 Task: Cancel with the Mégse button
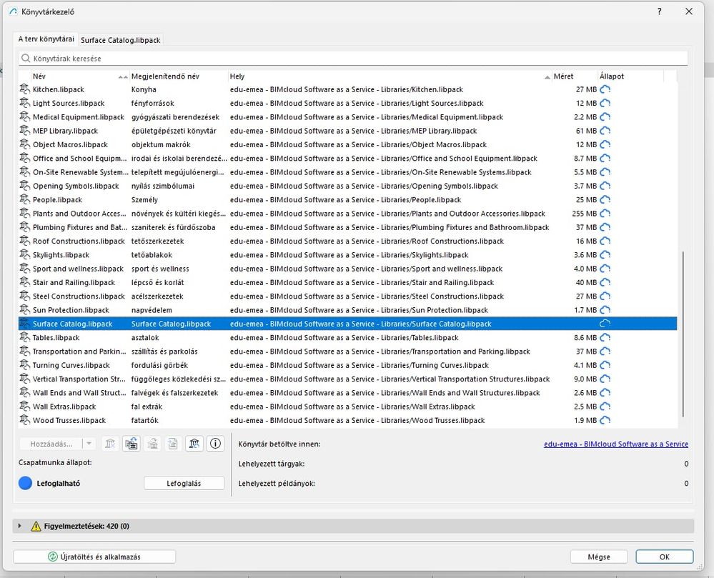click(x=599, y=557)
